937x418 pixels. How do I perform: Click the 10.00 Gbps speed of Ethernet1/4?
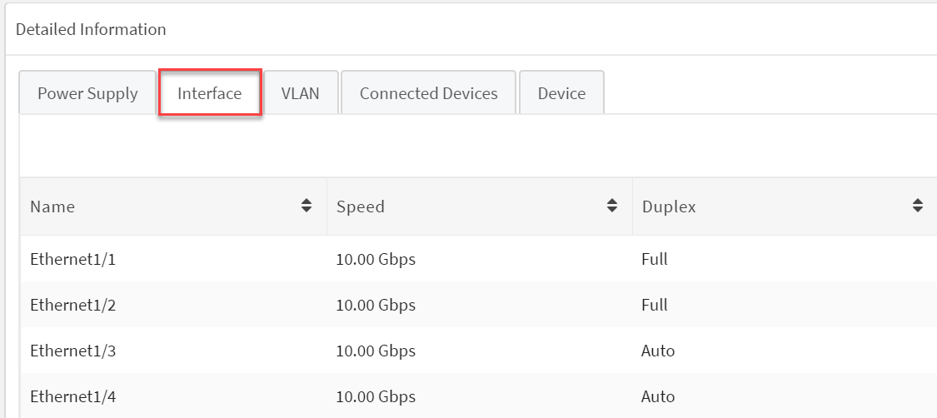pyautogui.click(x=376, y=396)
